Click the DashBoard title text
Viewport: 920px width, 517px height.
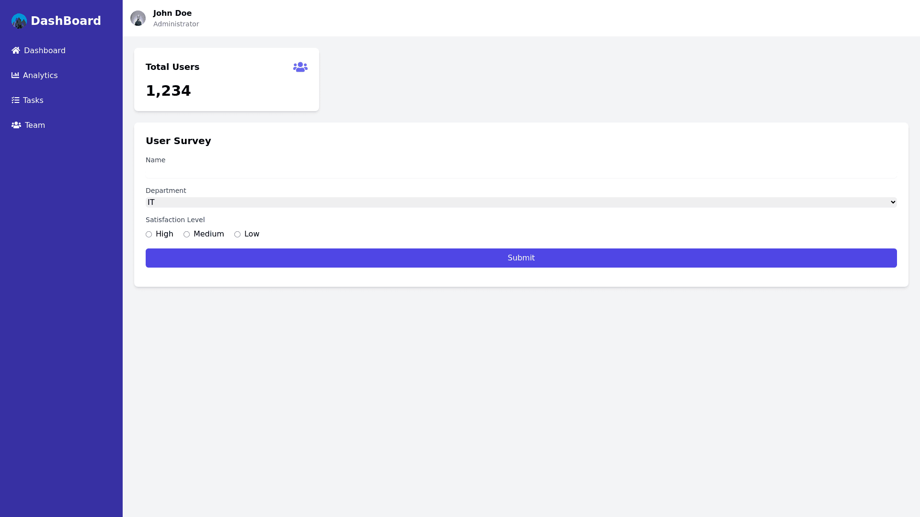click(66, 21)
